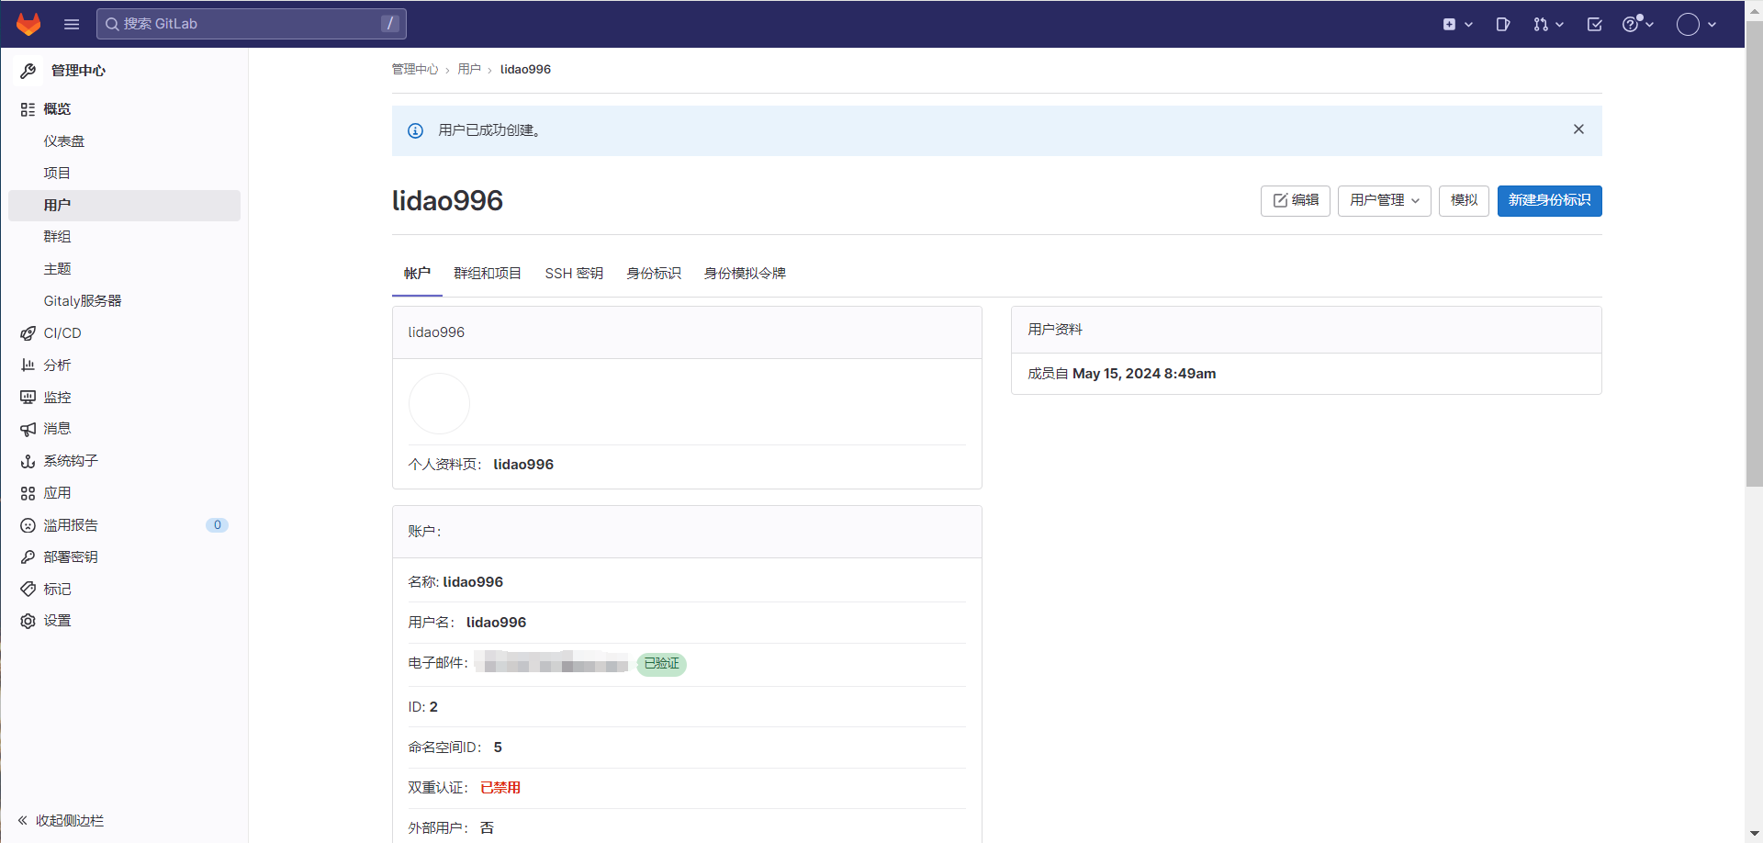The width and height of the screenshot is (1763, 843).
Task: Expand the user avatar dropdown arrow
Action: pos(1712,25)
